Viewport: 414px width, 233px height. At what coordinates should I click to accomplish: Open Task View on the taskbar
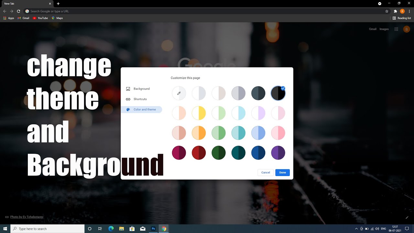pos(100,229)
